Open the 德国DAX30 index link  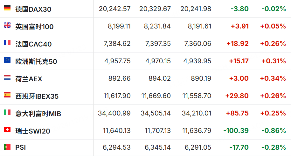[33, 9]
